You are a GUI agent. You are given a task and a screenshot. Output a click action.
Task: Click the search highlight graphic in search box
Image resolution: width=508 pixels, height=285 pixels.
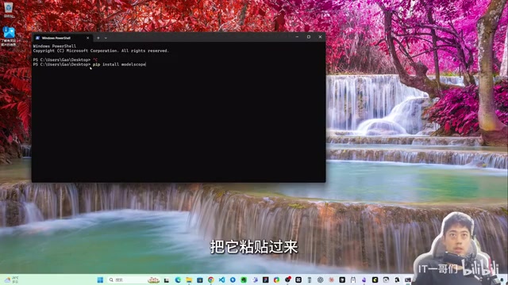tap(153, 279)
